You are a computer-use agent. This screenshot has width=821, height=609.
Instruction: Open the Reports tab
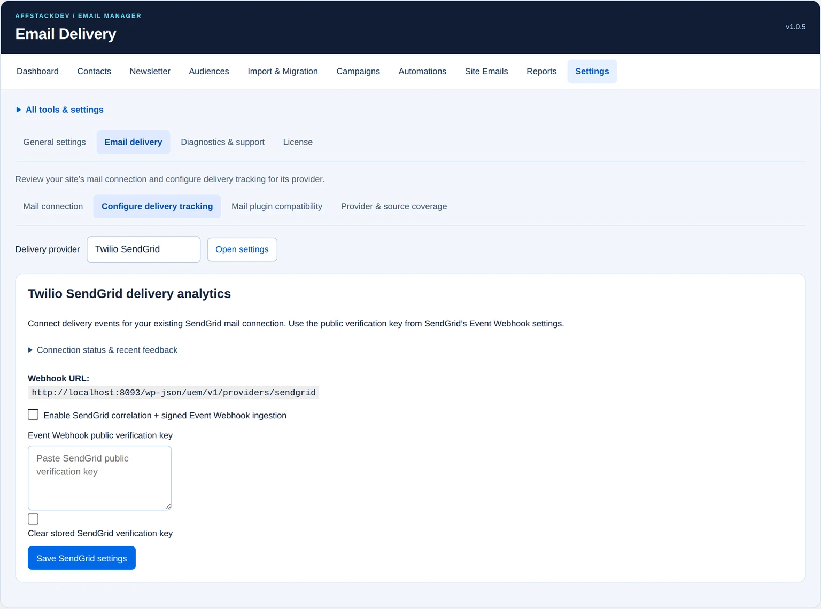(541, 72)
